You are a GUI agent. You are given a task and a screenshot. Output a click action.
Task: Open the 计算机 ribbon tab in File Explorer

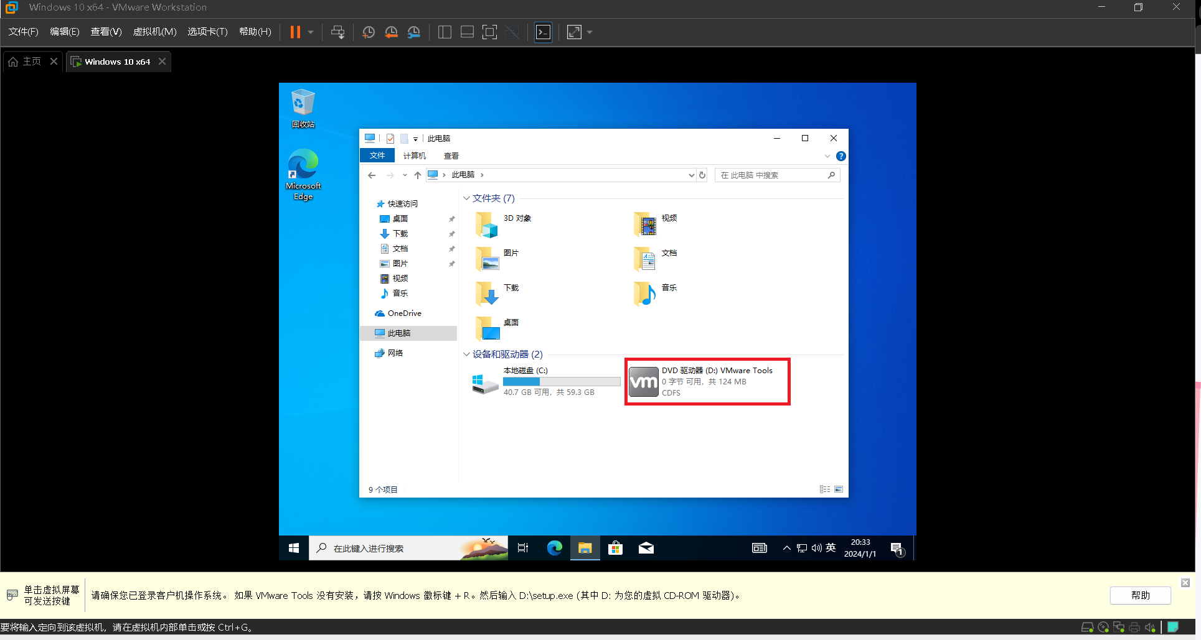(x=415, y=155)
